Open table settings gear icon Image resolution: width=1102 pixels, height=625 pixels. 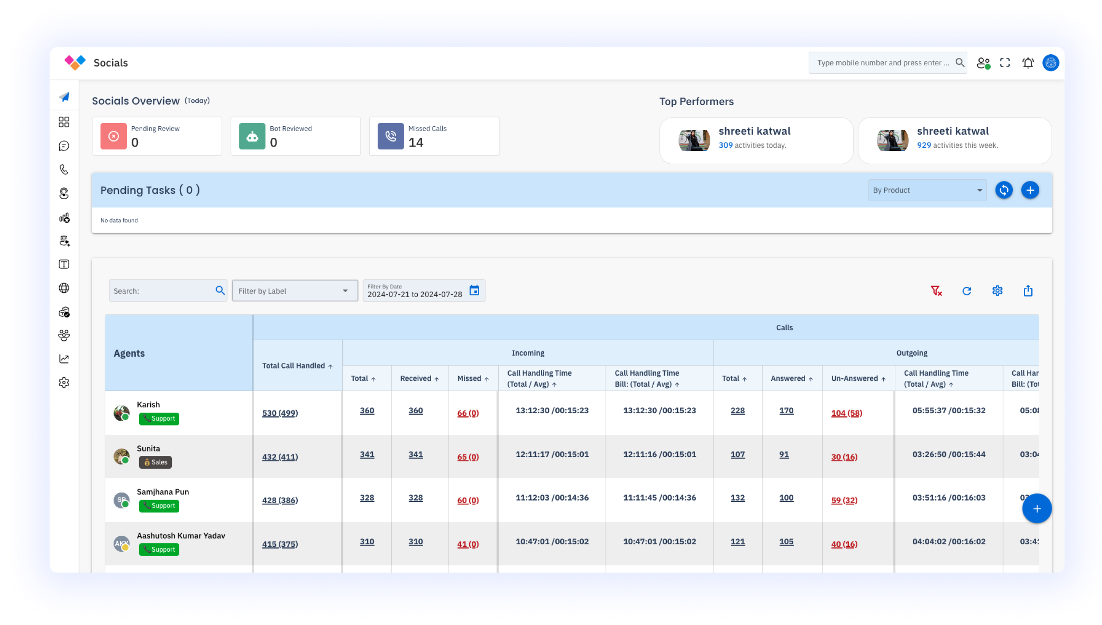997,291
